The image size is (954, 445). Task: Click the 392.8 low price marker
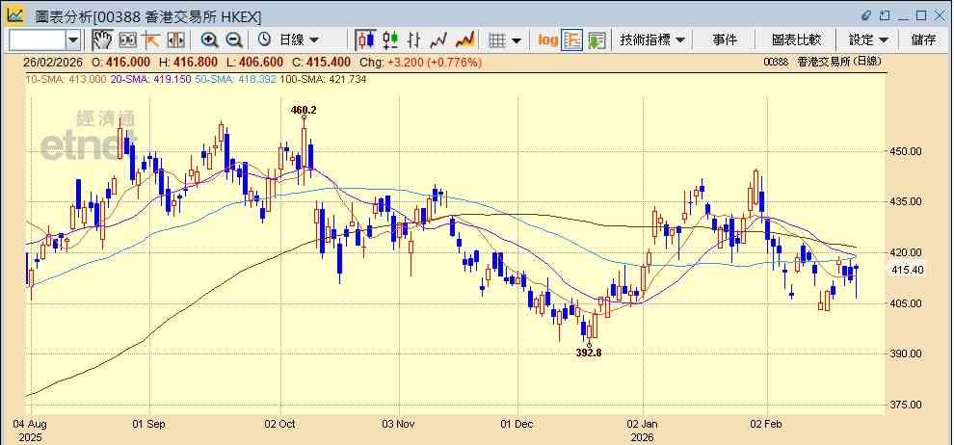(589, 352)
